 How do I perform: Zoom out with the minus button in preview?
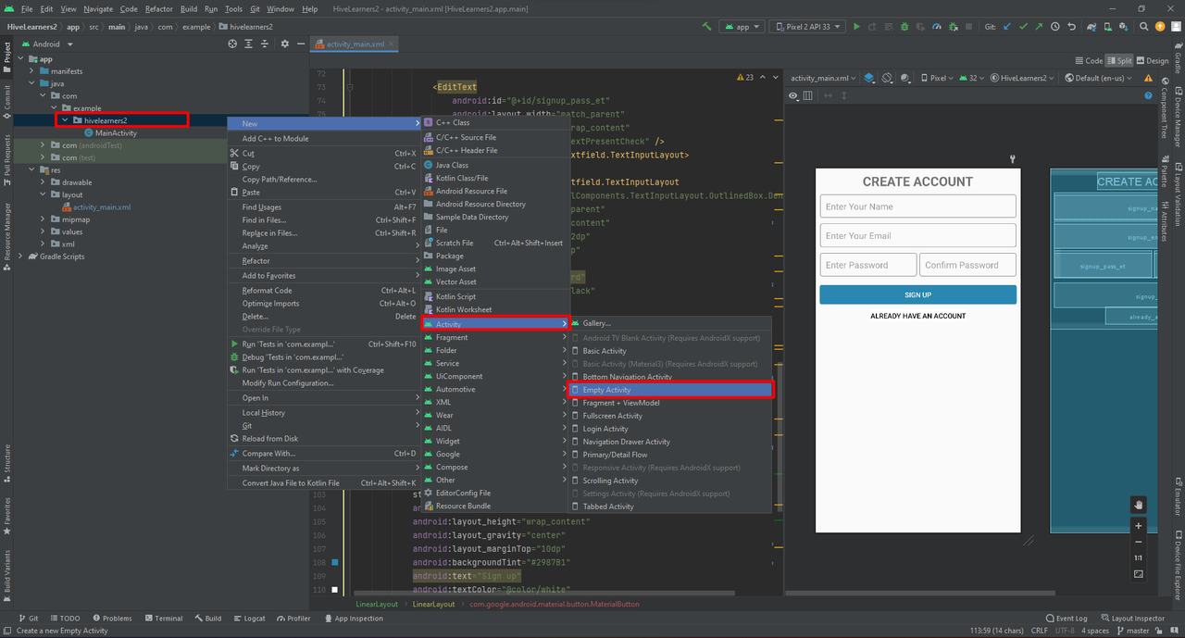tap(1139, 542)
